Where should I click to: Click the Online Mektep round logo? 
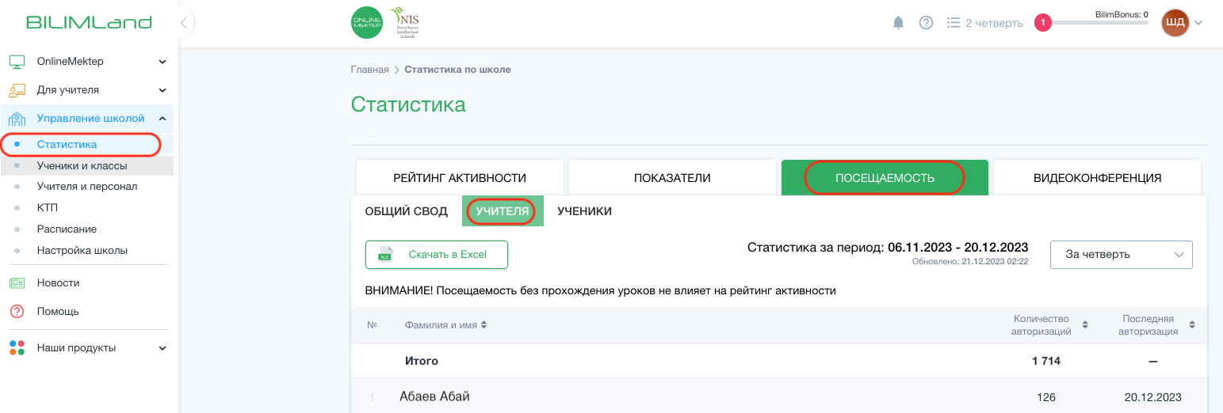[367, 23]
